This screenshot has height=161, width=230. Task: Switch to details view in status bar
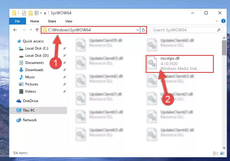click(216, 153)
